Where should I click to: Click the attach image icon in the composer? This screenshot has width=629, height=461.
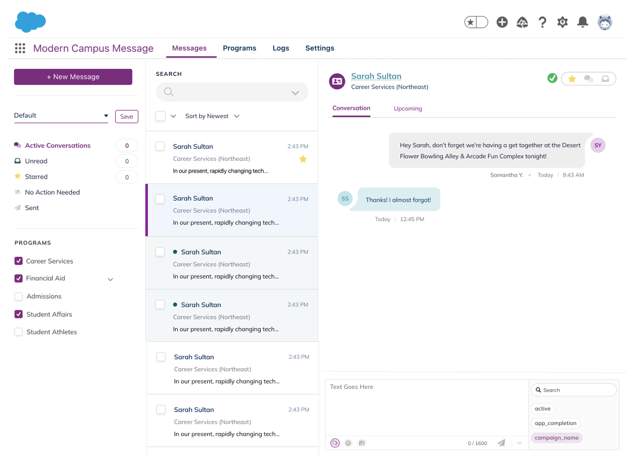click(362, 443)
